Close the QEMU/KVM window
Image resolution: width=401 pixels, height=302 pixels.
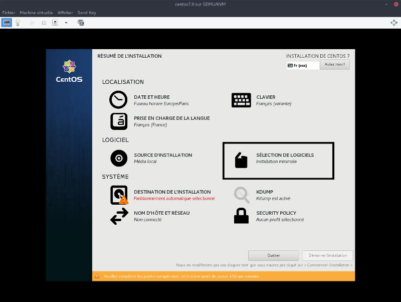pyautogui.click(x=396, y=4)
